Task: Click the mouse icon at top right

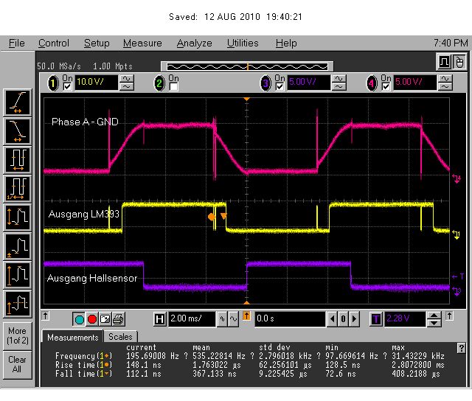Action: click(x=459, y=62)
